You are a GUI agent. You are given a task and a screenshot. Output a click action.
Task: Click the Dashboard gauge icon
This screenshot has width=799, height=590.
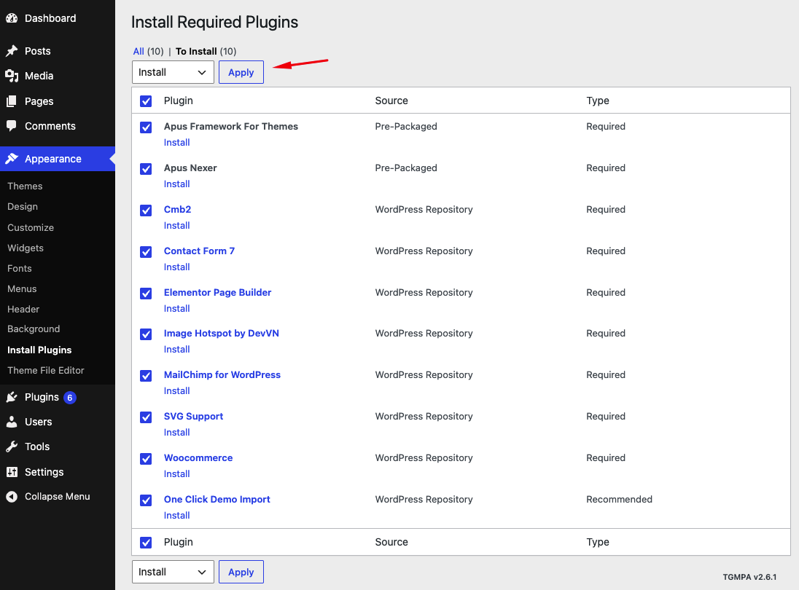[x=12, y=18]
